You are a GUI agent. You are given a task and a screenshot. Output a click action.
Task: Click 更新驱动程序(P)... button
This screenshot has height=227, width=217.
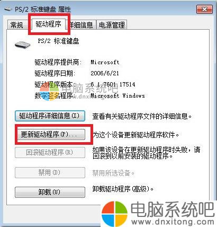coord(51,135)
